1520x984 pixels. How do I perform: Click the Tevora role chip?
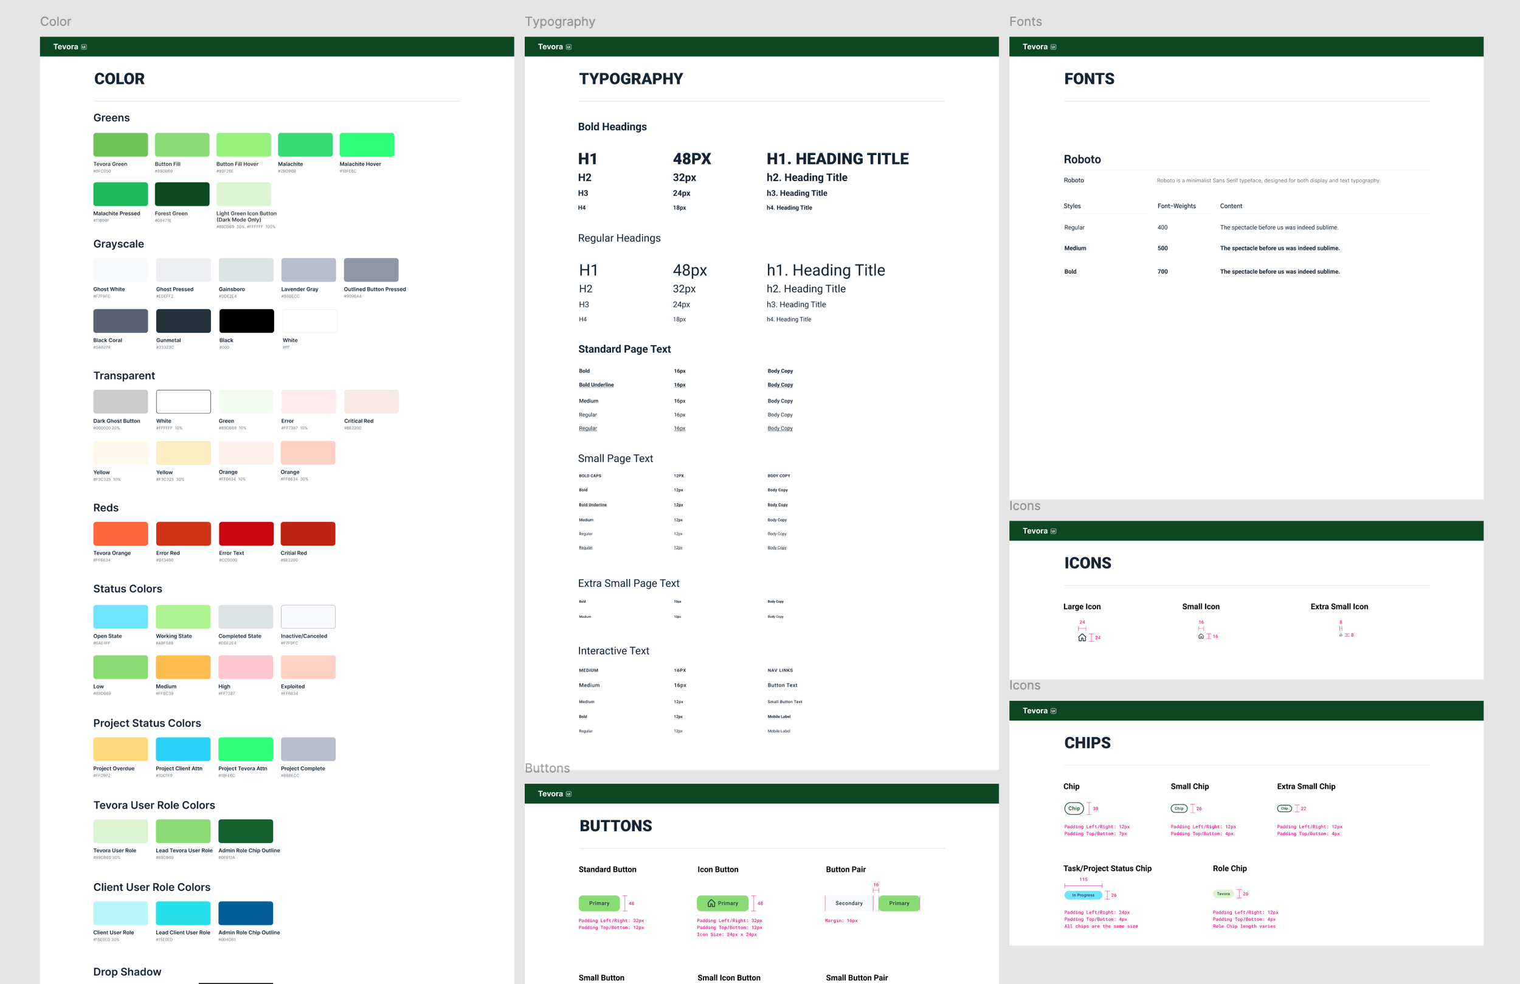[x=1223, y=894]
